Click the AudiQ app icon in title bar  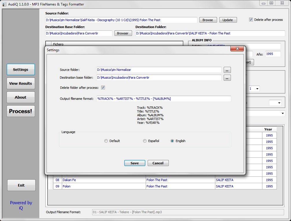point(4,4)
